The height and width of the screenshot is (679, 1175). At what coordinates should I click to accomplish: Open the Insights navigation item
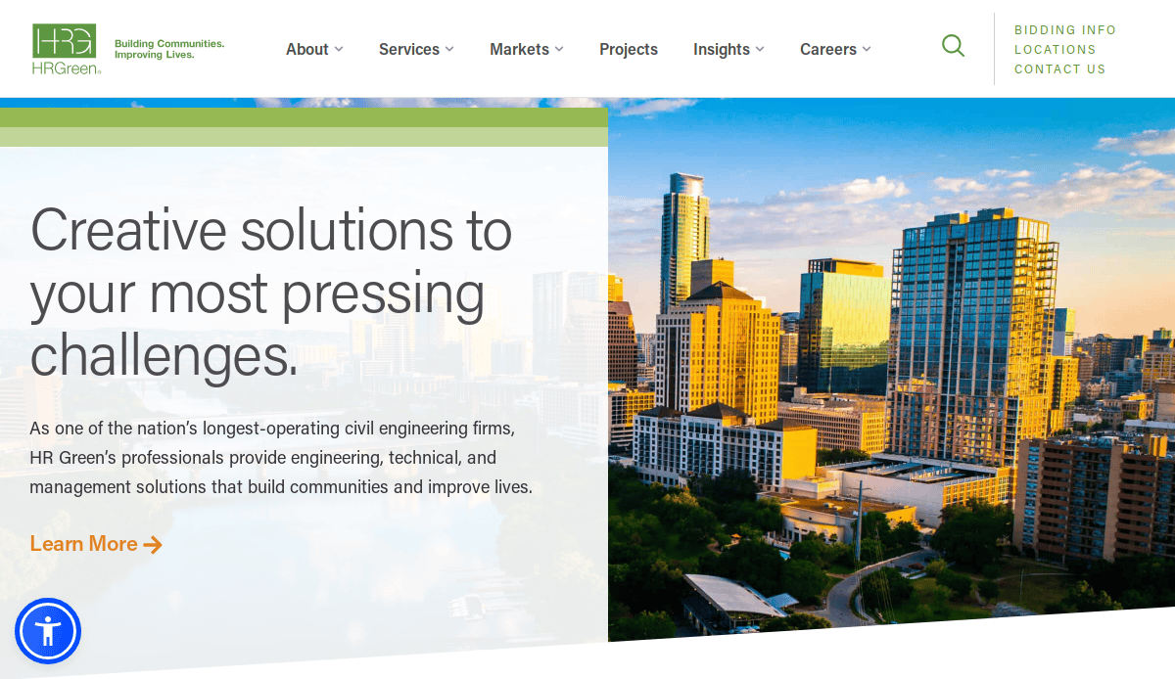(721, 49)
